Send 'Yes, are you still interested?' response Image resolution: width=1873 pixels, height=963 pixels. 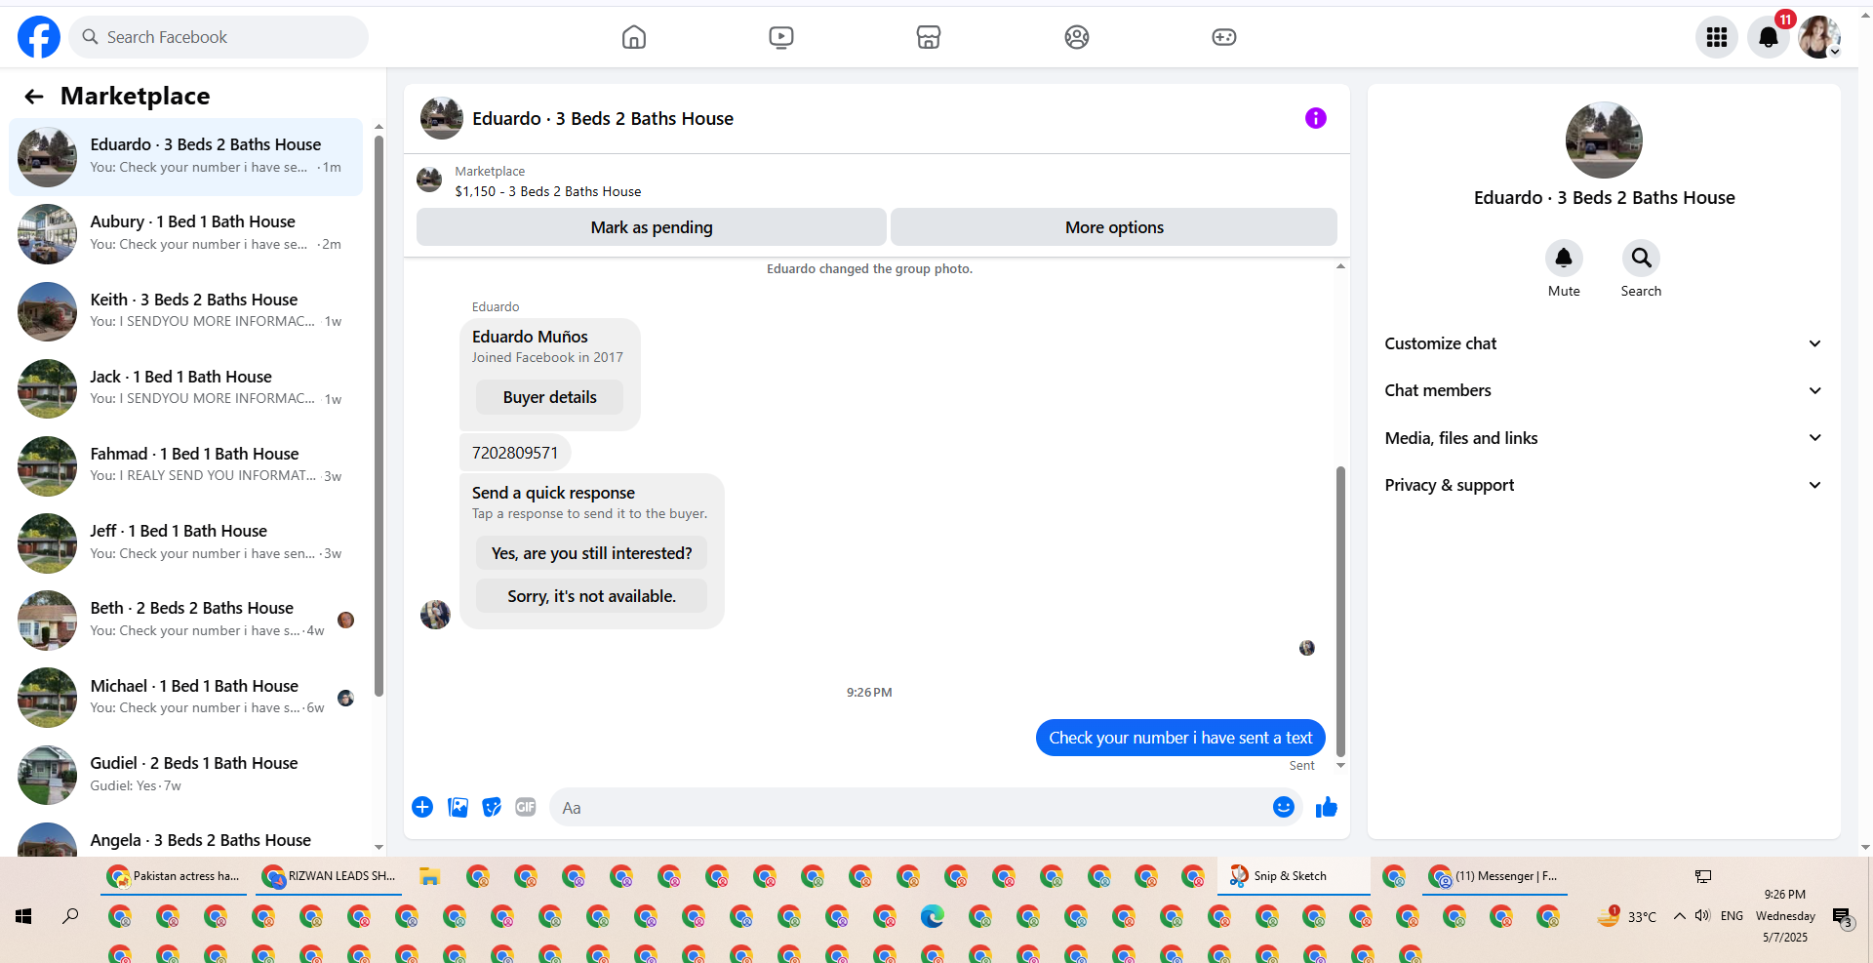(591, 553)
